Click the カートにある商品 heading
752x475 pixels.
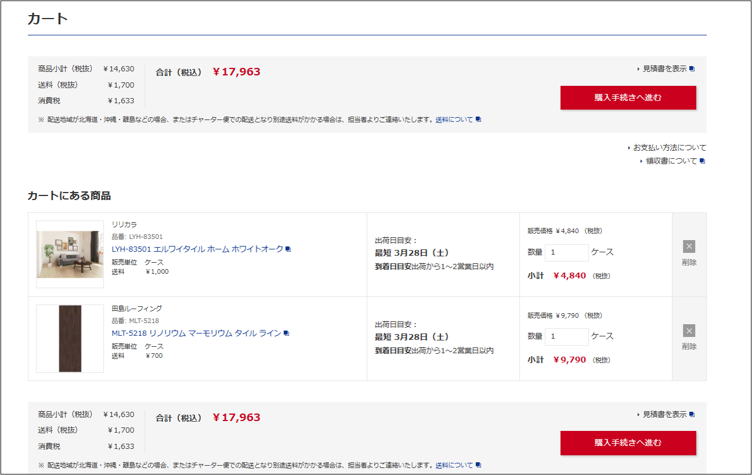pyautogui.click(x=69, y=196)
